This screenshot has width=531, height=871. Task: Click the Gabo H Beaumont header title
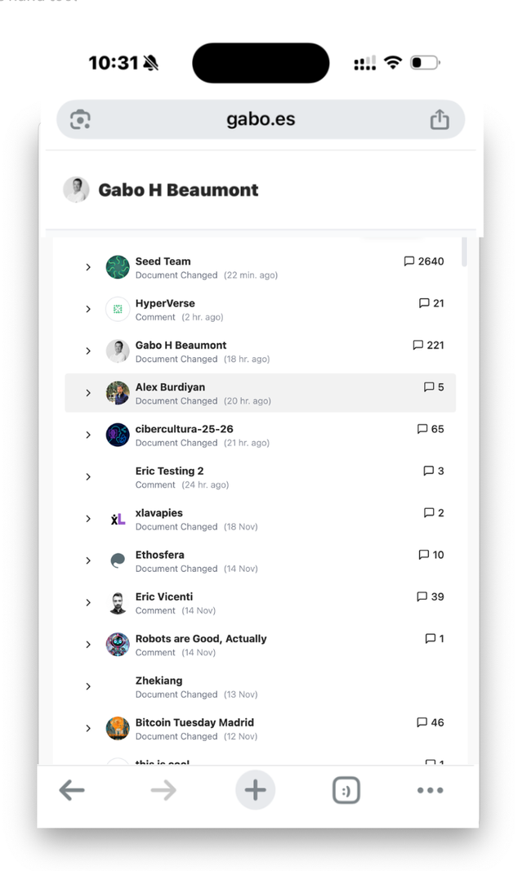point(178,190)
